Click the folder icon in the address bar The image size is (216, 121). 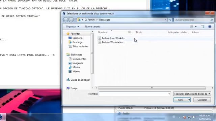point(79,20)
